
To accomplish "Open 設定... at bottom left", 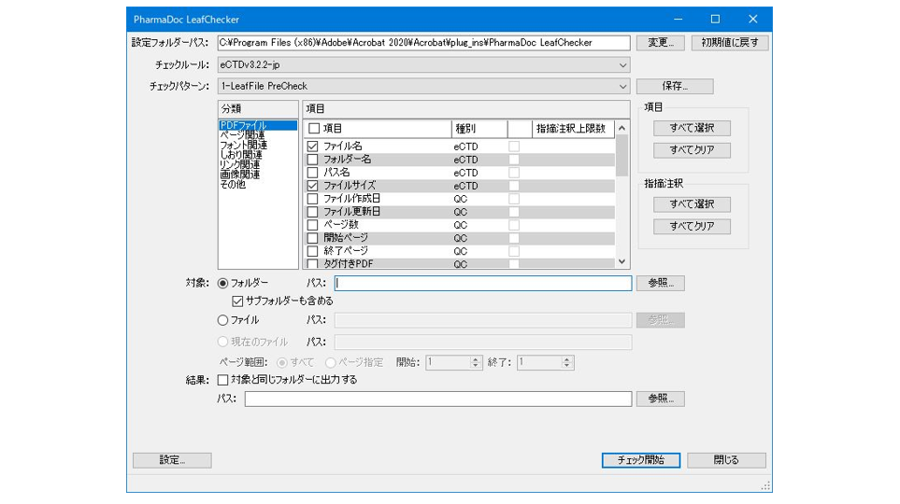I will 172,460.
